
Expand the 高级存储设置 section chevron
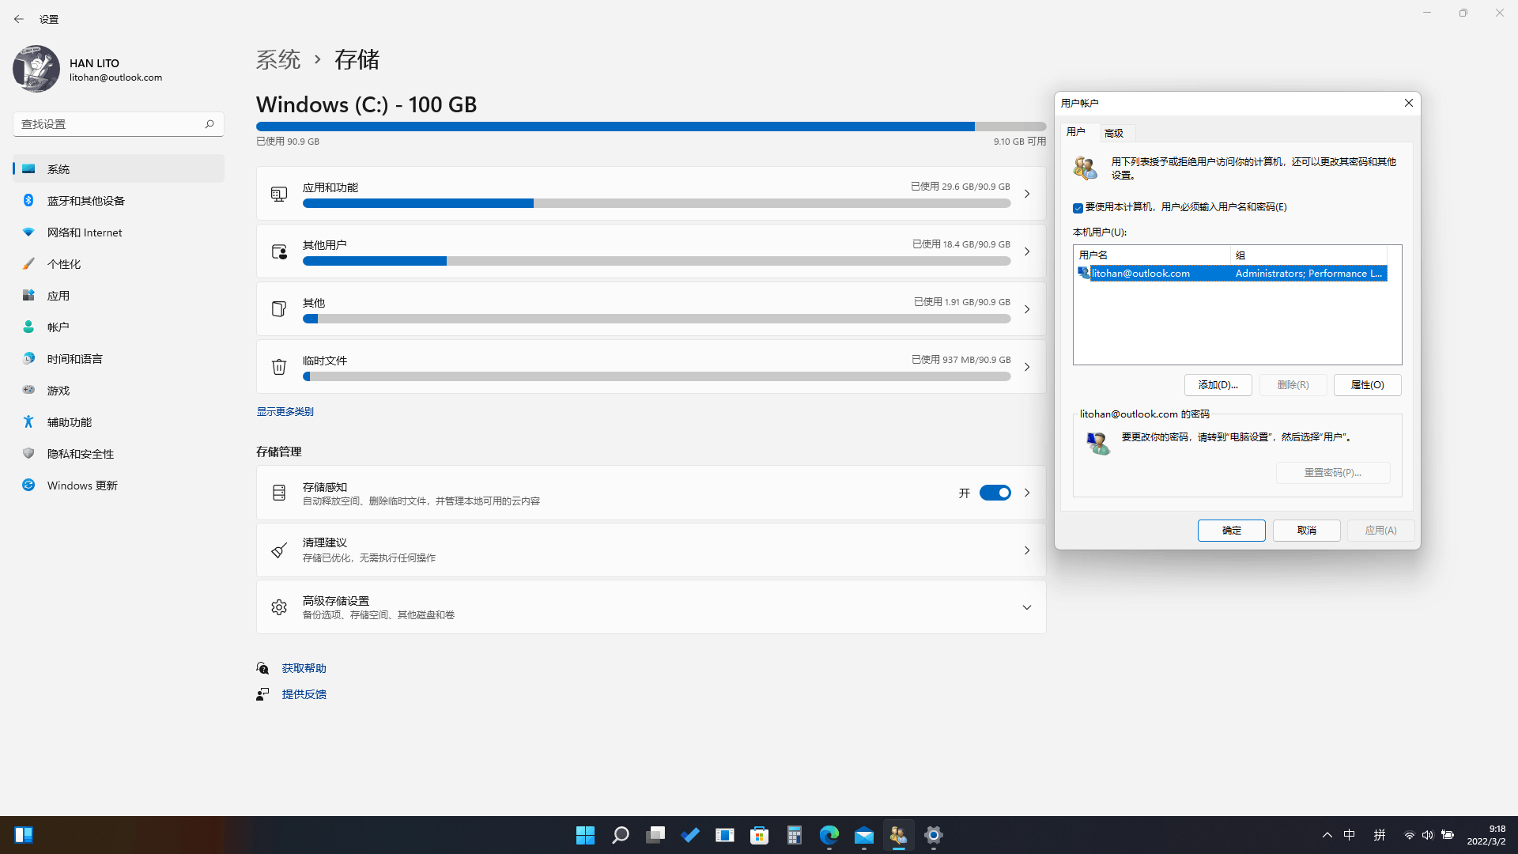point(1026,607)
